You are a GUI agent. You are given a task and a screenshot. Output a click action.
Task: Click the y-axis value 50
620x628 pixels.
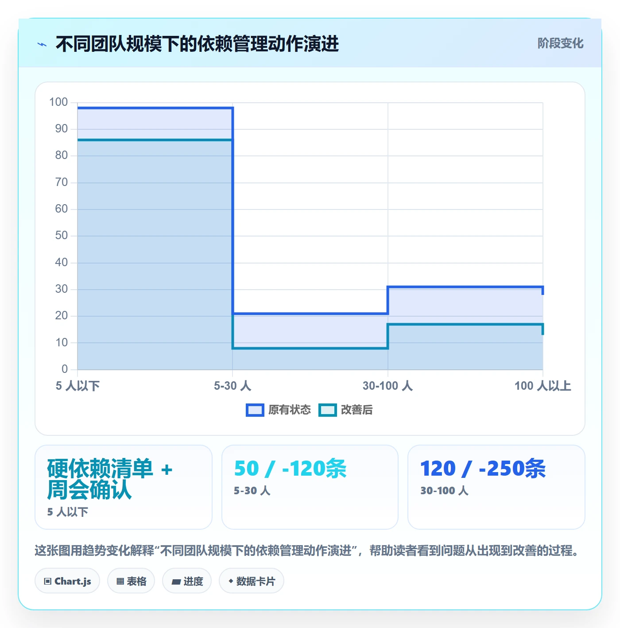coord(62,236)
